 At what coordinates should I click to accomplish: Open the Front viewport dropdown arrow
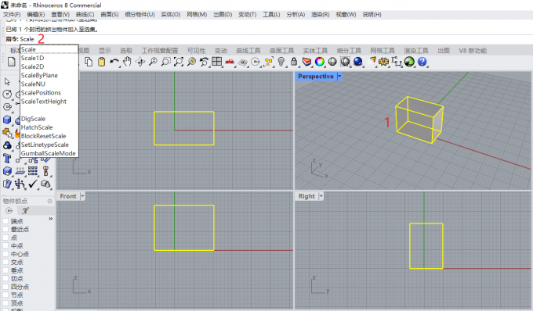[x=82, y=196]
